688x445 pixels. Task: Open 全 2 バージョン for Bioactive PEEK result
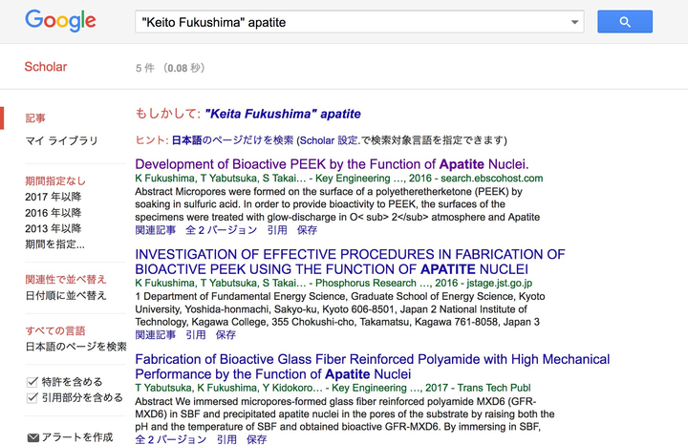click(x=221, y=230)
